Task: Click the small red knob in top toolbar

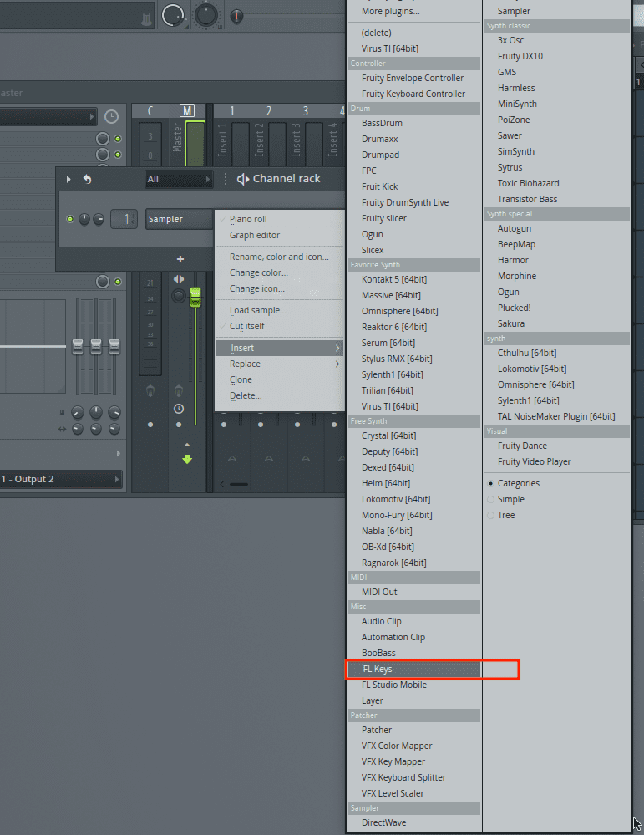Action: (237, 16)
